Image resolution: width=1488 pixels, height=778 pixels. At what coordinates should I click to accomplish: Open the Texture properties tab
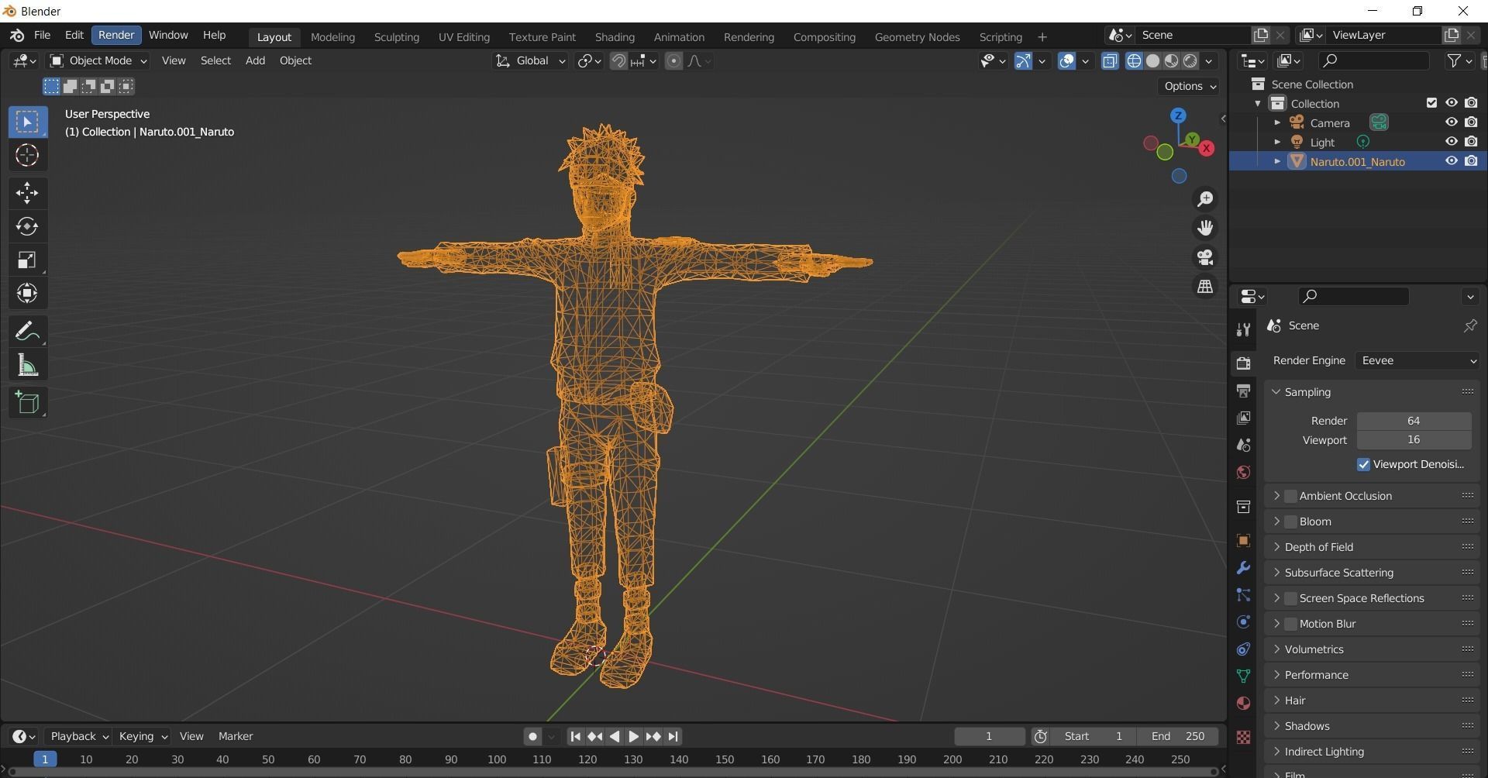[x=1243, y=737]
